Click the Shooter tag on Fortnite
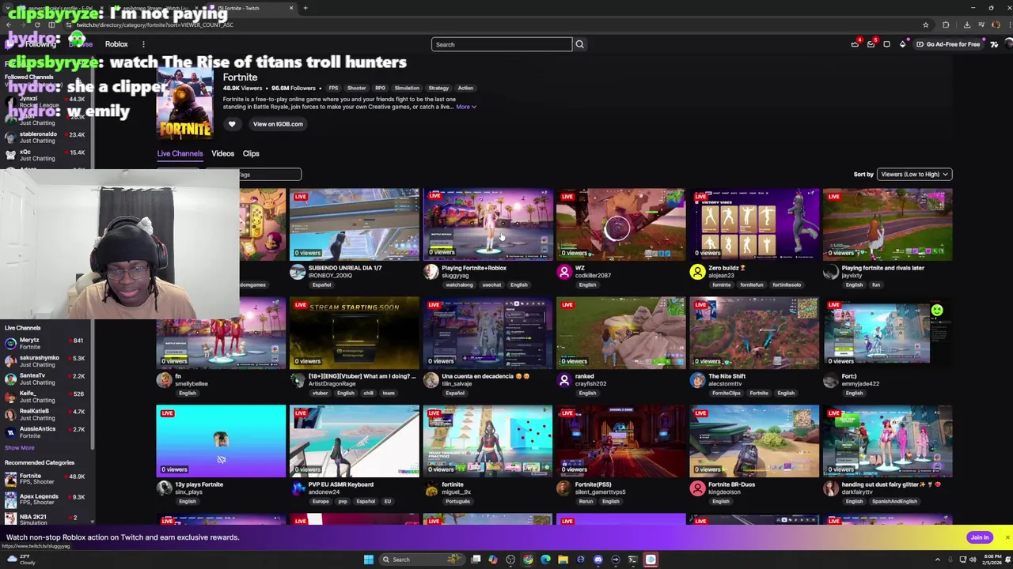1013x569 pixels. pos(356,88)
